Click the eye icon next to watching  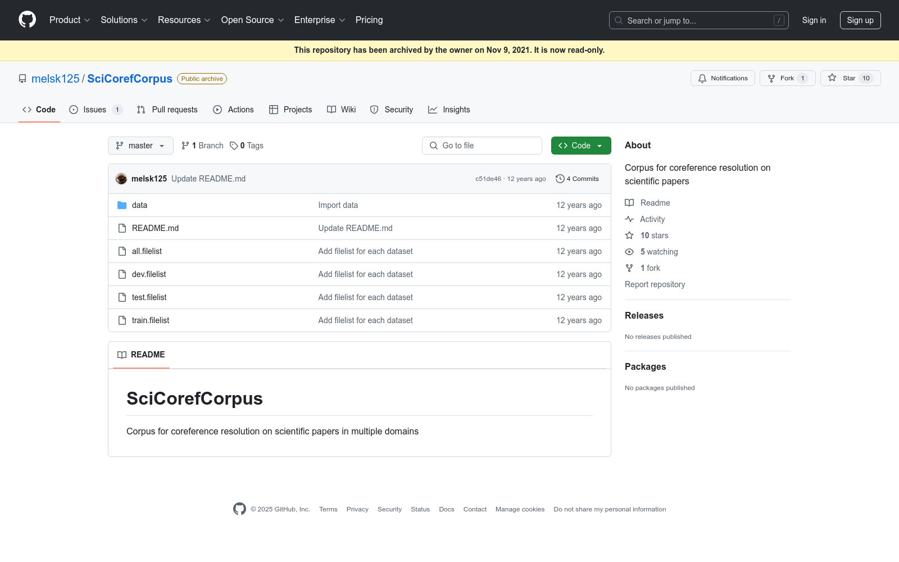click(629, 252)
